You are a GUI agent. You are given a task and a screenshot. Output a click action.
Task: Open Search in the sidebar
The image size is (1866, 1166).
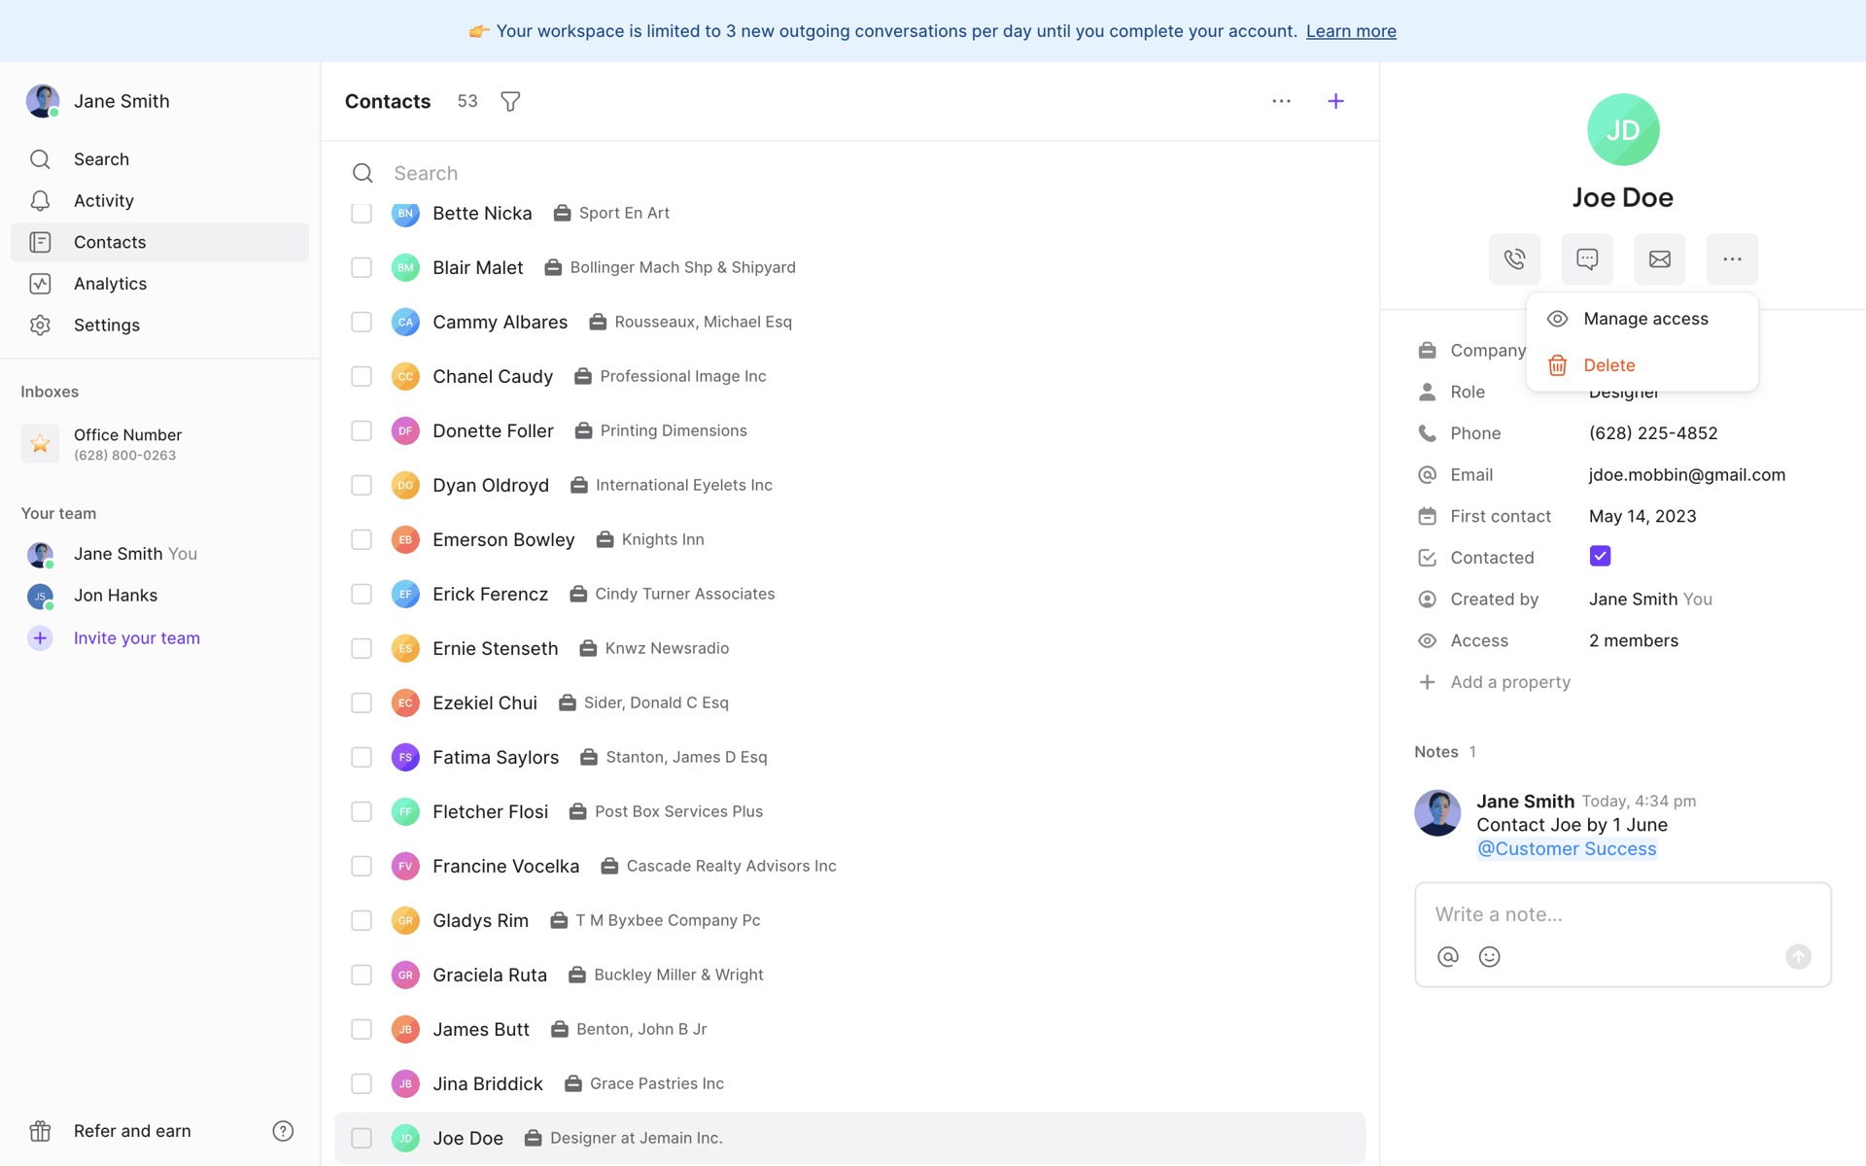click(159, 159)
